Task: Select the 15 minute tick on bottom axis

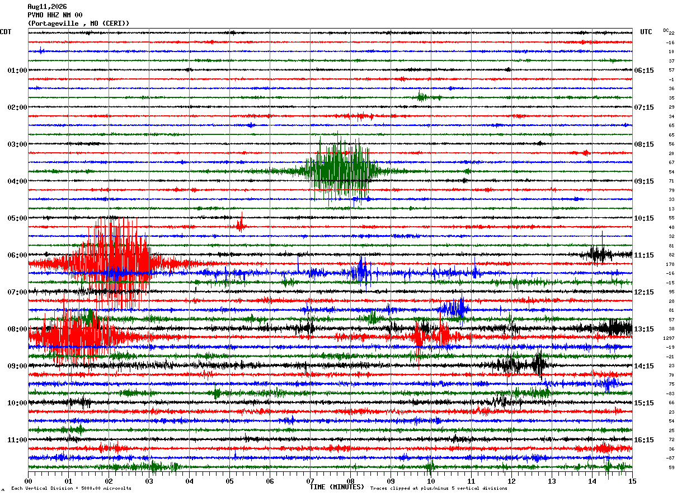Action: click(632, 481)
